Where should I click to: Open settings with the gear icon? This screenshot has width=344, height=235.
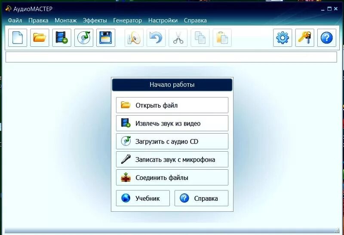tap(283, 38)
